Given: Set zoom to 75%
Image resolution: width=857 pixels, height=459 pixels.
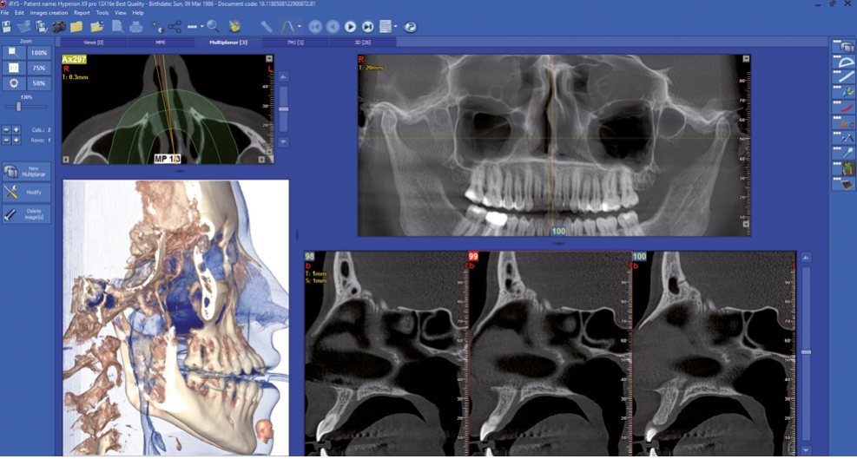Looking at the screenshot, I should coord(39,68).
